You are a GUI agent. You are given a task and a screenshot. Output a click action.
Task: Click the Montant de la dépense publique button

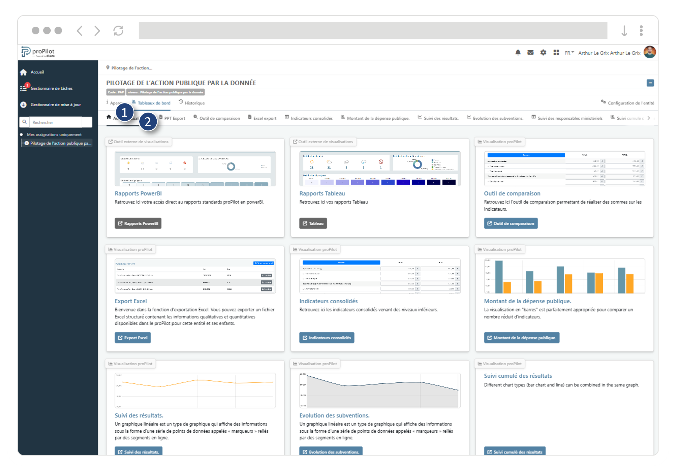pos(522,338)
